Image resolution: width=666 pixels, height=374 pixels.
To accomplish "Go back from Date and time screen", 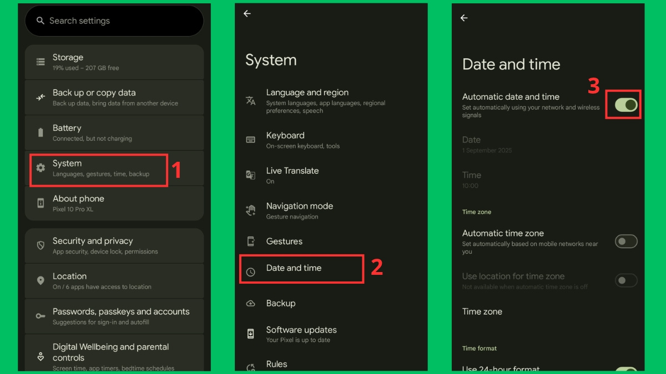I will (464, 18).
